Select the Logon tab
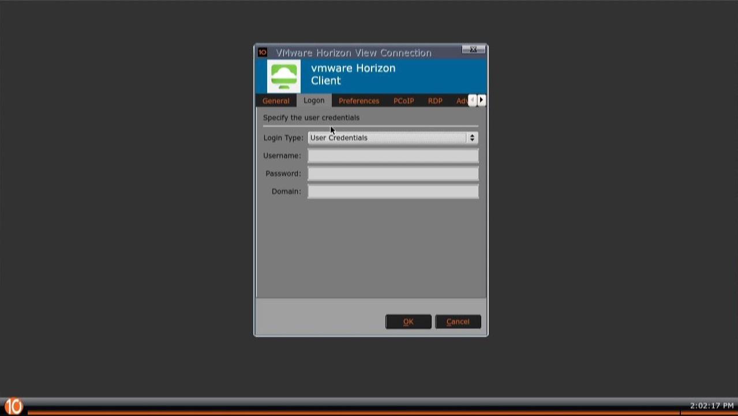 [314, 100]
